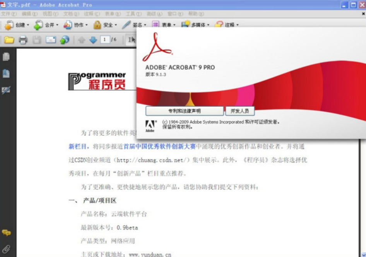
Task: Open the Bookmarks panel in left sidebar
Action: [x=6, y=74]
